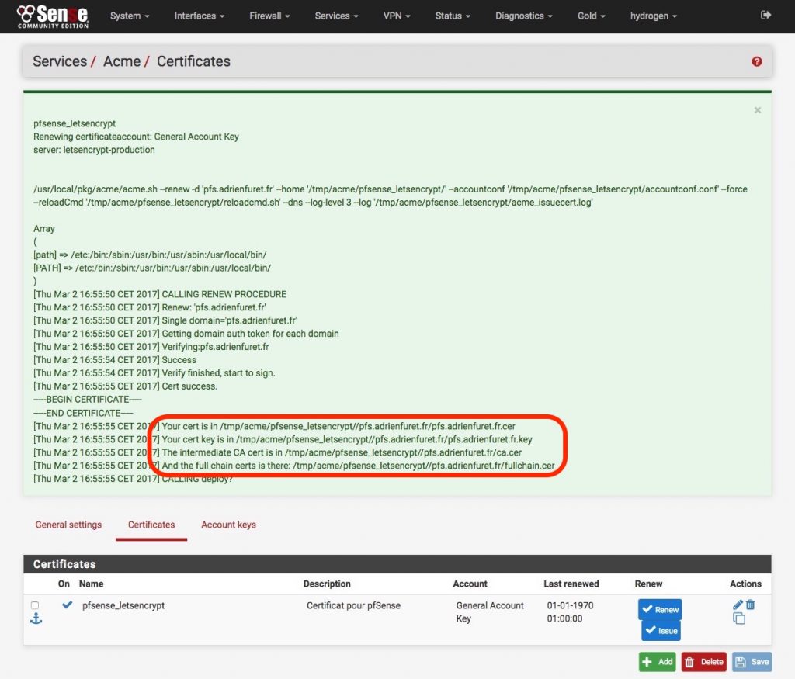Image resolution: width=795 pixels, height=679 pixels.
Task: Open the VPN dropdown menu
Action: [397, 16]
